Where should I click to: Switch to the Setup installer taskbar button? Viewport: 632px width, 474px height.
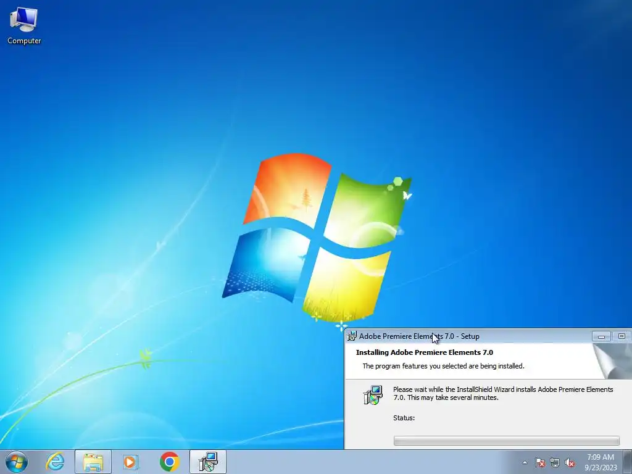[208, 462]
